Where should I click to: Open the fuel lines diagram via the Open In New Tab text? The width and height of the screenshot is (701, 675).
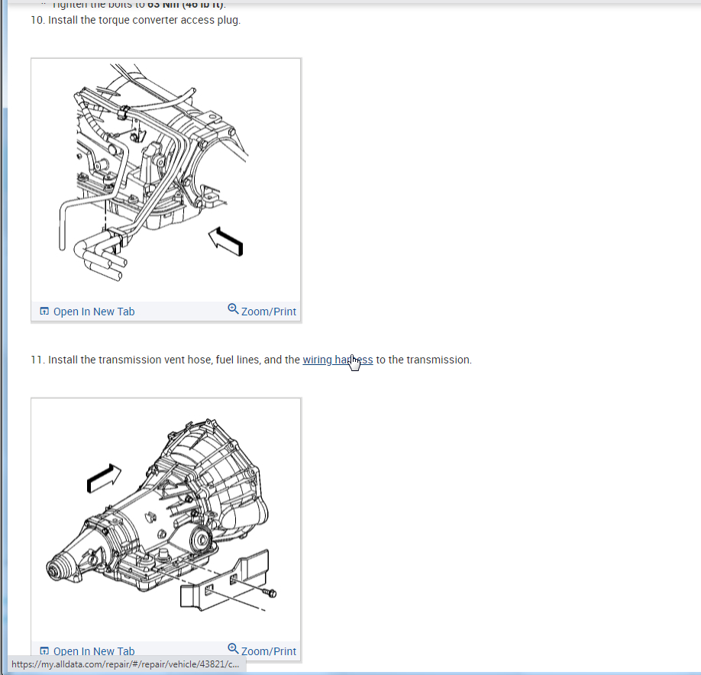(94, 312)
